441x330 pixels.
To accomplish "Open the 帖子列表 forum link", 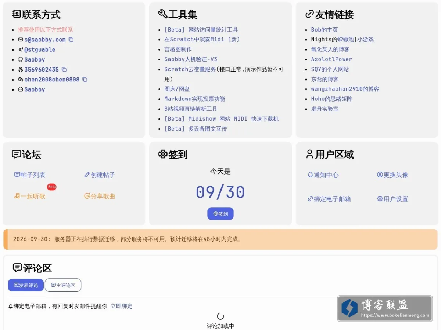I will 30,175.
